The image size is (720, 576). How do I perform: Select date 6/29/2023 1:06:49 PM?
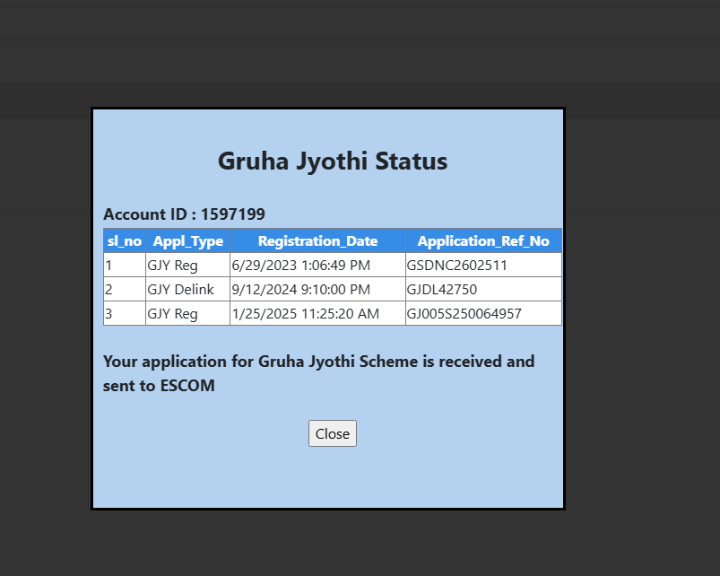point(300,265)
